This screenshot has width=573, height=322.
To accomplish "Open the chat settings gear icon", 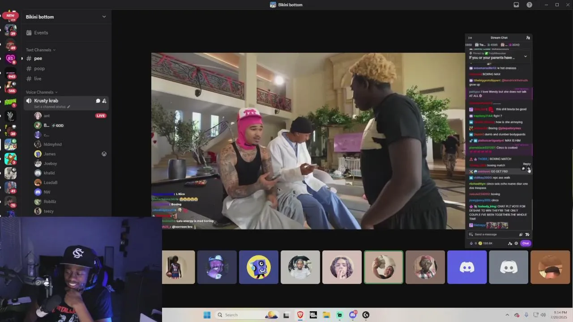I will (516, 243).
